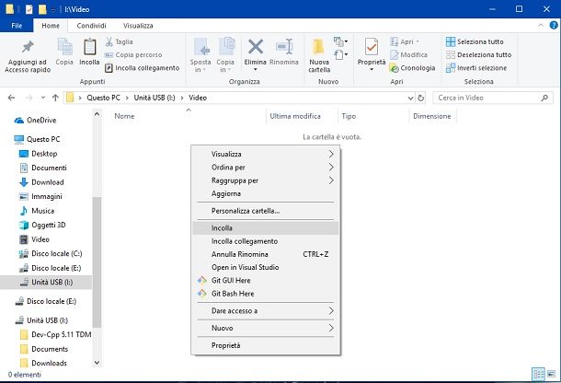This screenshot has width=561, height=383.
Task: Create a folder with Nuova cartella
Action: click(319, 55)
